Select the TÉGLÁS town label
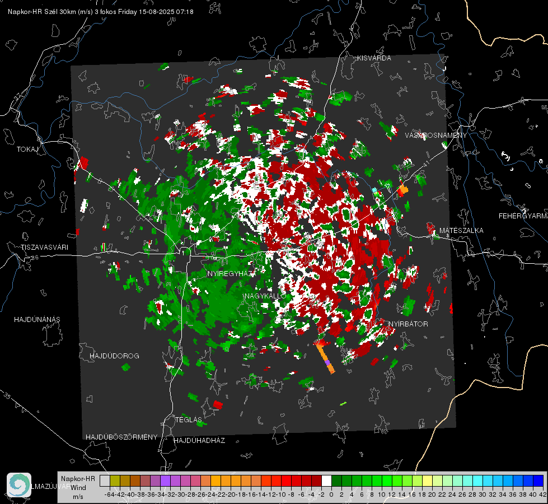Image resolution: width=548 pixels, height=504 pixels. point(189,419)
